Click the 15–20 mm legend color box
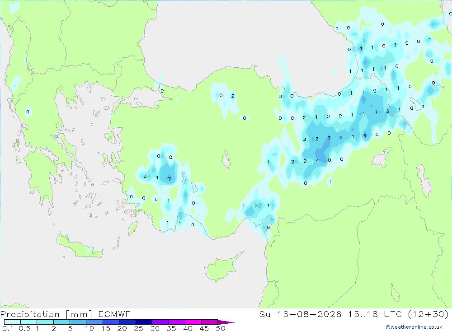Viewport: 452px width, 331px height. 111,322
